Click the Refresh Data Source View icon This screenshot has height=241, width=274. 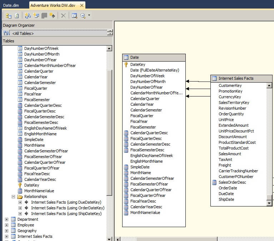pos(16,16)
